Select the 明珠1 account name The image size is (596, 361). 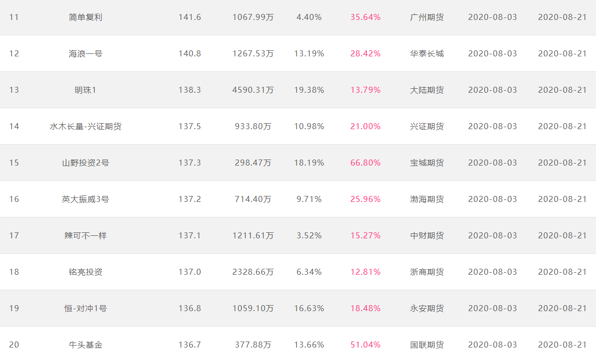tap(85, 90)
